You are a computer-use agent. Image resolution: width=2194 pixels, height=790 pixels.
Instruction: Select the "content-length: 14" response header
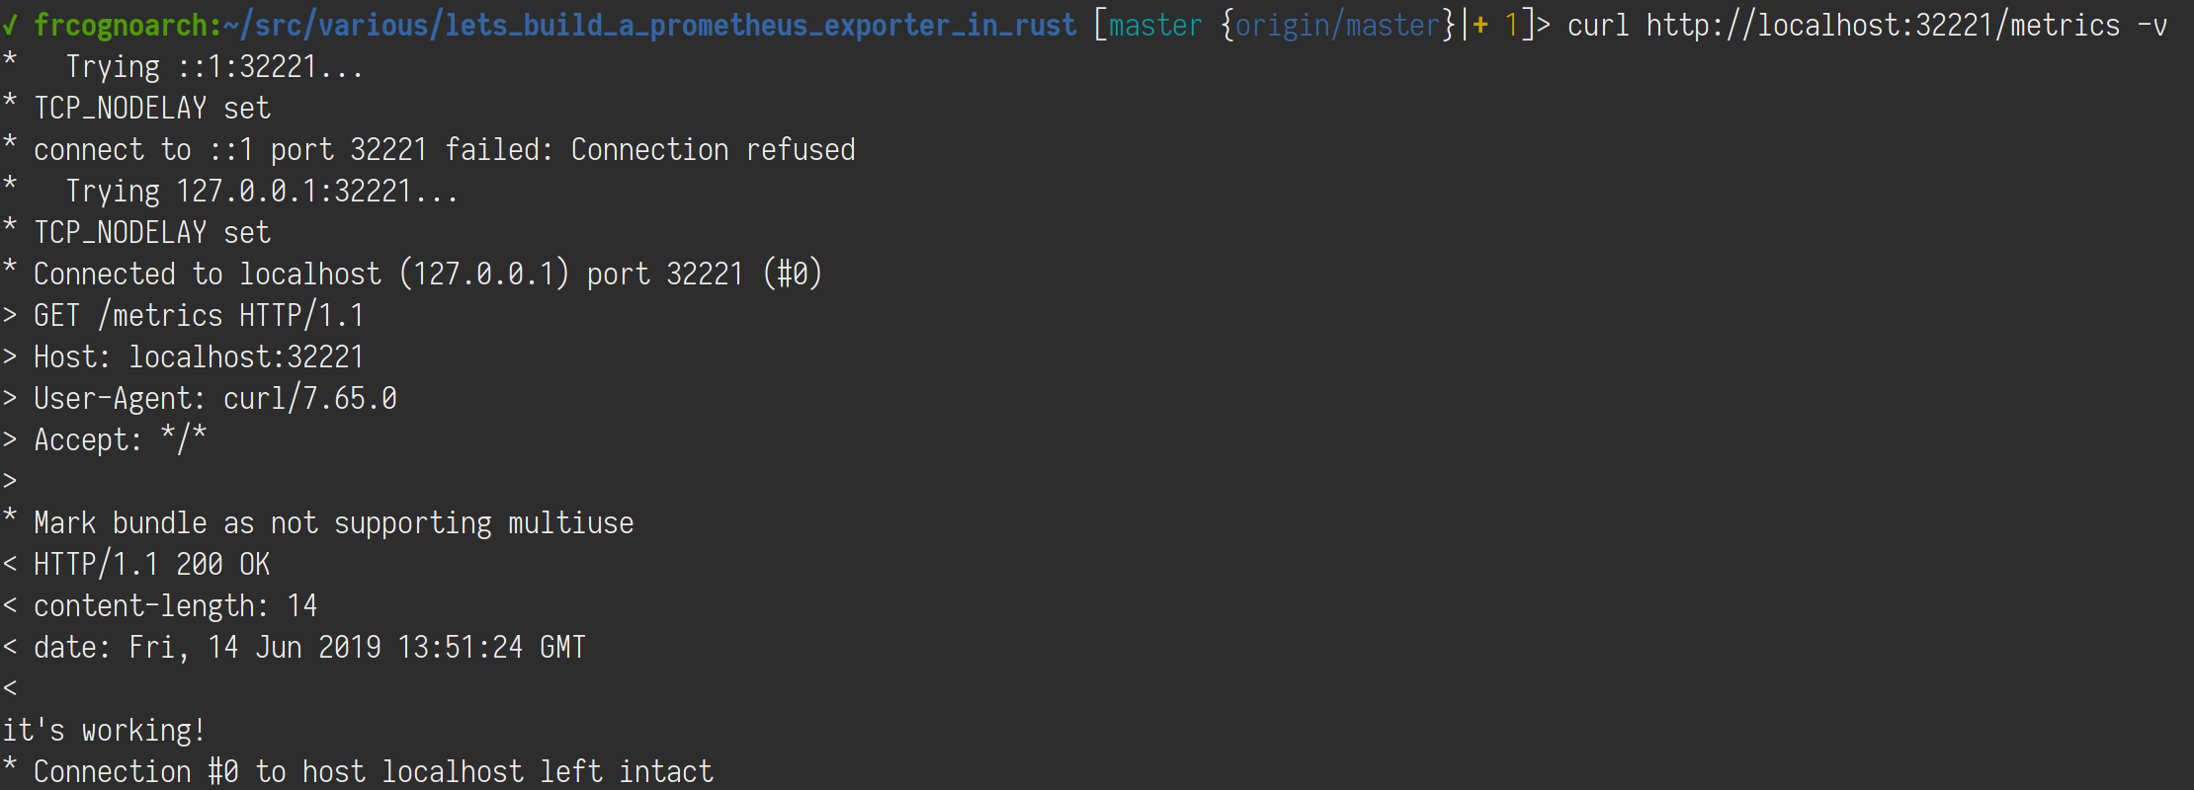point(175,606)
